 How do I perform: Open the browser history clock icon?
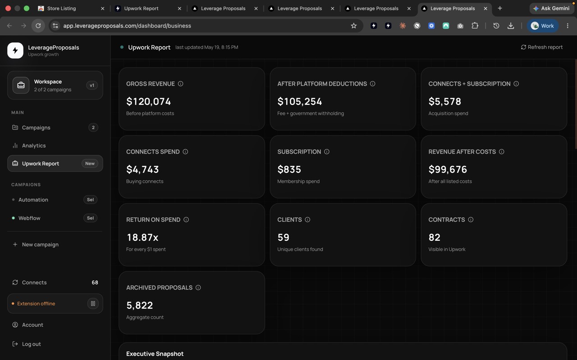[x=496, y=26]
